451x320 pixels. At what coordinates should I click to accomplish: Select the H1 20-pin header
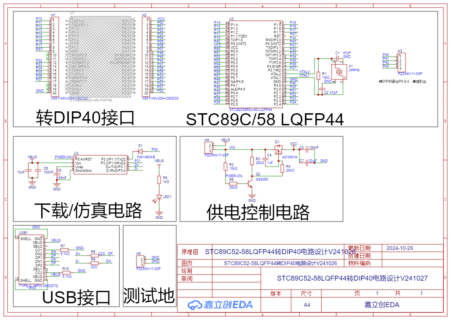(55, 57)
